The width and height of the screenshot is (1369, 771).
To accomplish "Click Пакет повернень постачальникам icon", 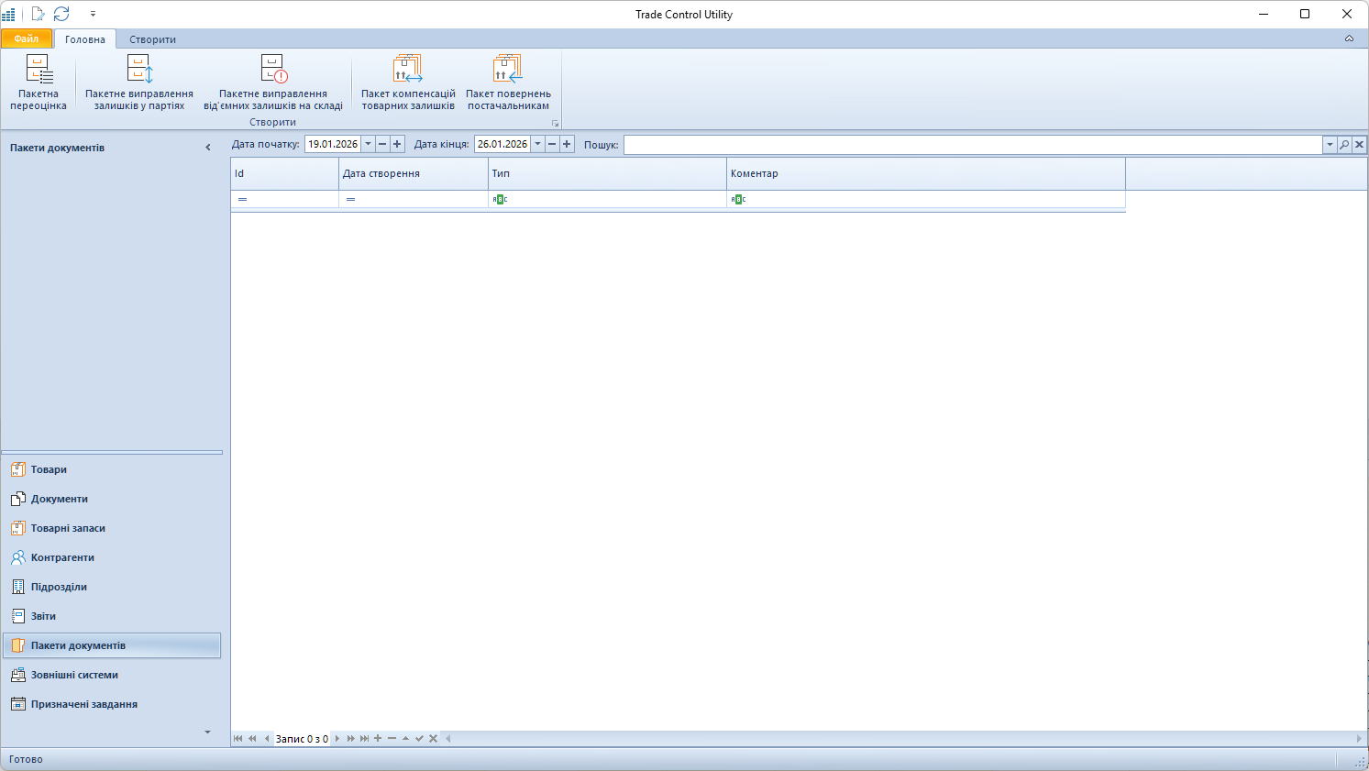I will (508, 71).
